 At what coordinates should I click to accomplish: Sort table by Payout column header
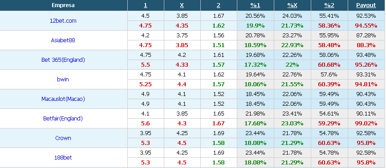coord(366,5)
